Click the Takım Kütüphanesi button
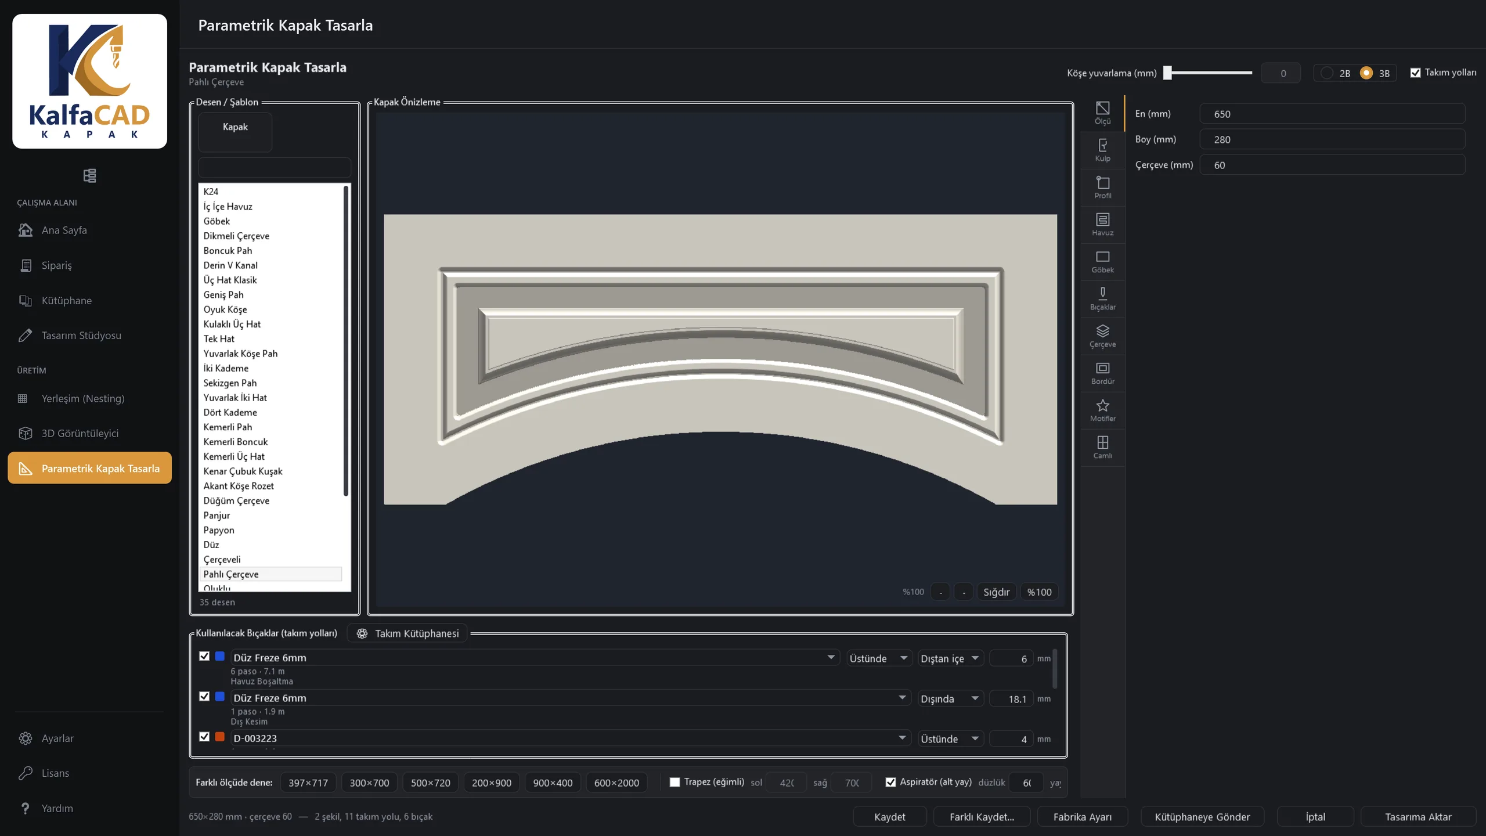 tap(408, 633)
